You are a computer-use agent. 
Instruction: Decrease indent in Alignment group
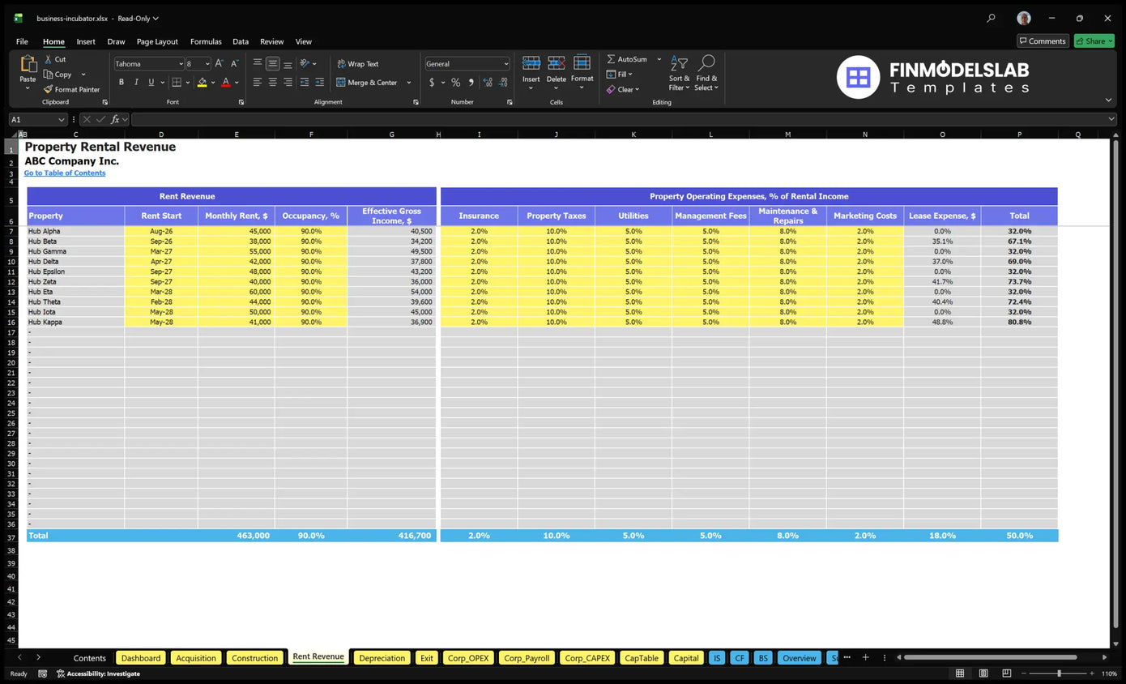305,82
